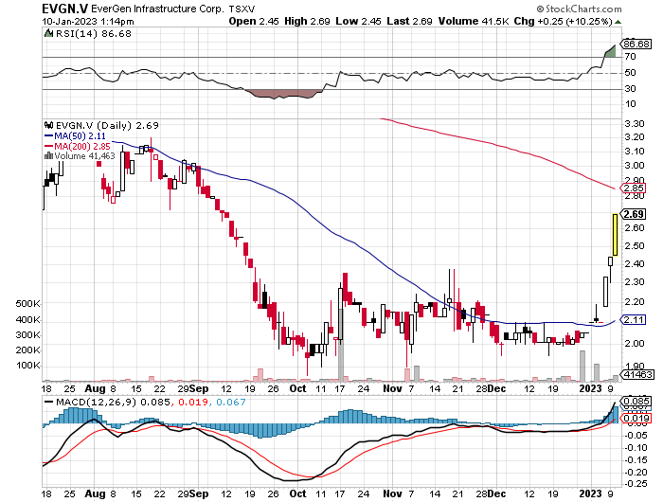Click the 500K volume axis label
The height and width of the screenshot is (502, 663).
(x=27, y=304)
